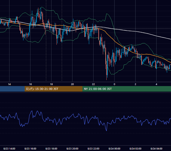Image resolution: width=171 pixels, height=151 pixels.
Task: Click the 8/23 18:00 date label
Action: pyautogui.click(x=51, y=148)
